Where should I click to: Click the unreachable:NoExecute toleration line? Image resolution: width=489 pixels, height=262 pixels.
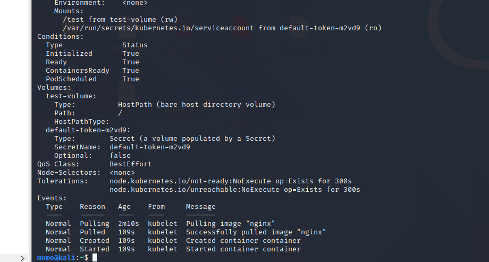tap(234, 190)
